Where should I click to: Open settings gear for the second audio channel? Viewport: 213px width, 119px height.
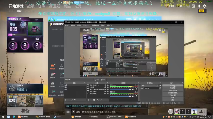pyautogui.click(x=136, y=96)
